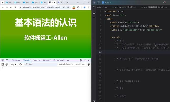This screenshot has height=102, width=170.
Task: Click the <script> tag in editor
Action: 115,37
